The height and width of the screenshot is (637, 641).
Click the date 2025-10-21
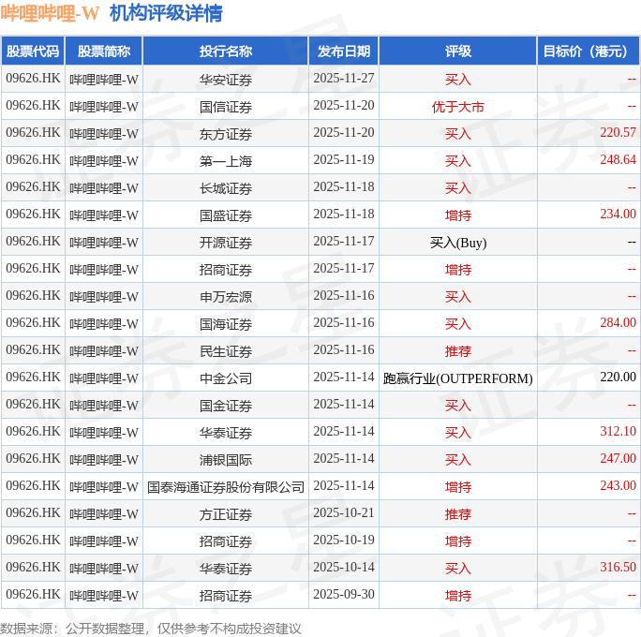(x=344, y=512)
